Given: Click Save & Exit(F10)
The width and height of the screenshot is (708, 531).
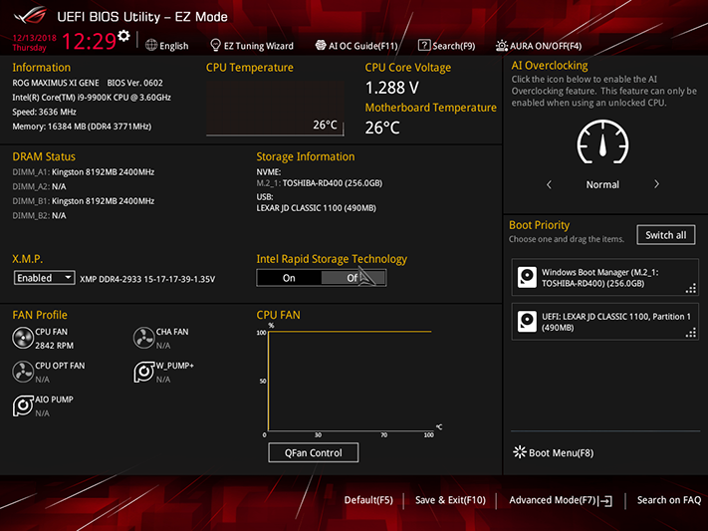Looking at the screenshot, I should (x=450, y=500).
